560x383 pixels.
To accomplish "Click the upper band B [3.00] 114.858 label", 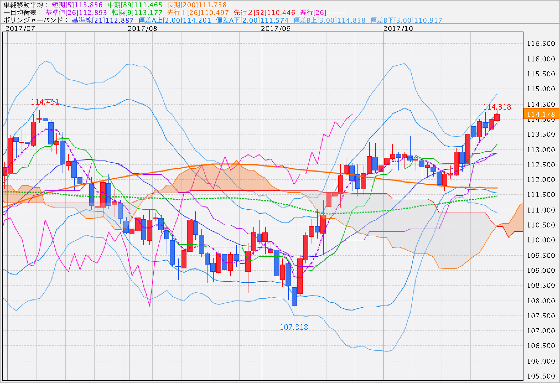I will [x=329, y=20].
